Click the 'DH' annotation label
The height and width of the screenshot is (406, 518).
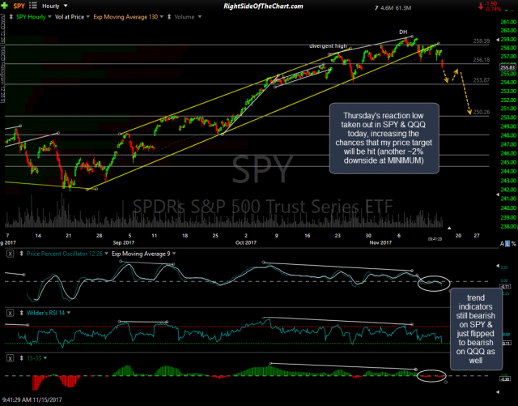click(403, 32)
